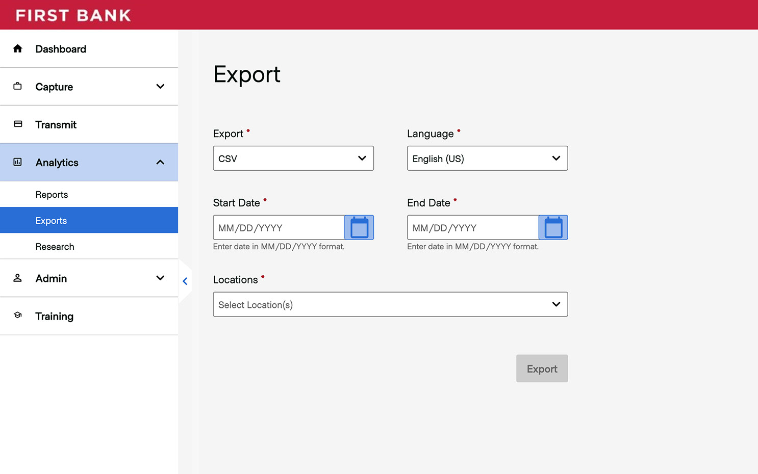The height and width of the screenshot is (474, 758).
Task: Go to Dashboard in the sidebar
Action: coord(89,48)
